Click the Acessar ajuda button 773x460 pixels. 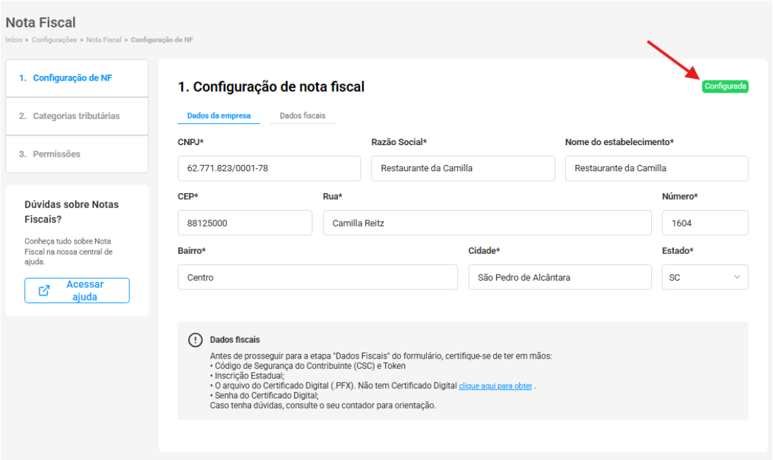(x=77, y=291)
